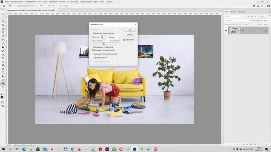
Task: Open the Изображение menu
Action: (30, 2)
